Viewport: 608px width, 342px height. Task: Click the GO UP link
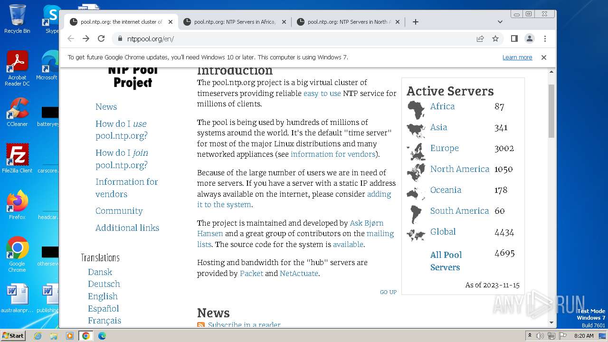[388, 292]
